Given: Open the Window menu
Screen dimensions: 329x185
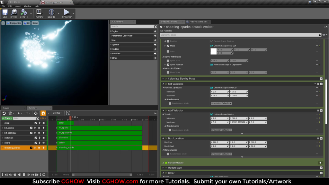Looking at the screenshot, I should pyautogui.click(x=28, y=6).
